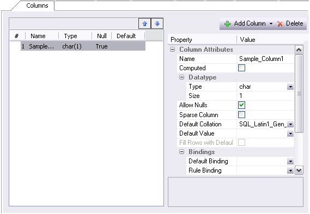310x214 pixels.
Task: Move the column up with the blue arrow
Action: coord(145,24)
